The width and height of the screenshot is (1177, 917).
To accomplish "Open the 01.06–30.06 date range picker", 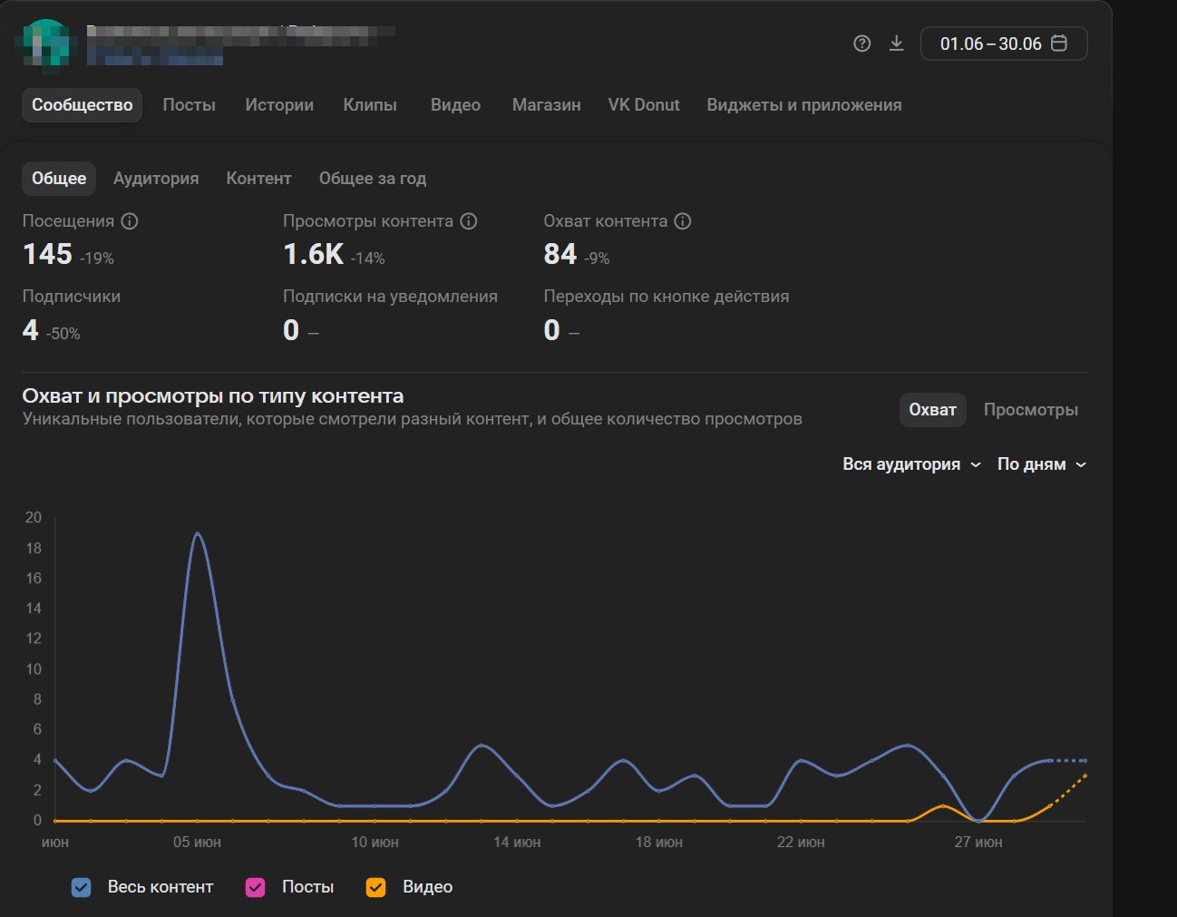I will [x=1003, y=44].
